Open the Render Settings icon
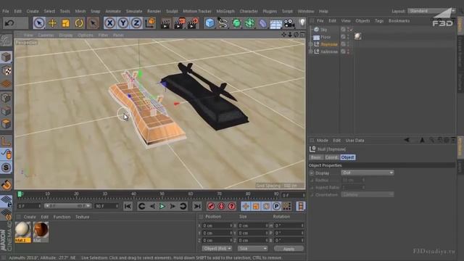Viewport: 464px width, 261px height. (x=193, y=23)
